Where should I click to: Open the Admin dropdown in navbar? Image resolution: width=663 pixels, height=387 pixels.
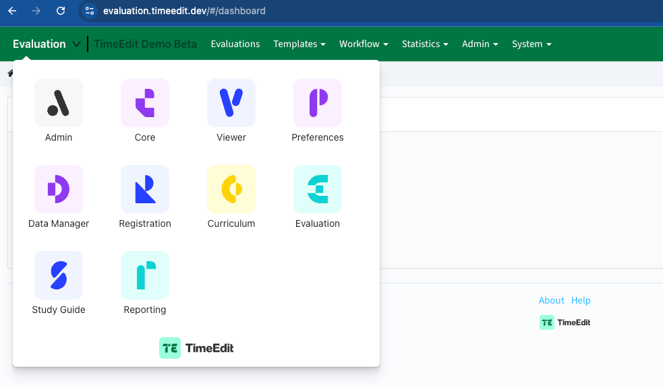point(480,44)
